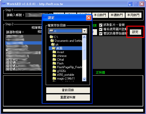Viewport: 146px width, 114px height.
Task: Click the folder list scrollbar thumb
Action: click(x=84, y=50)
